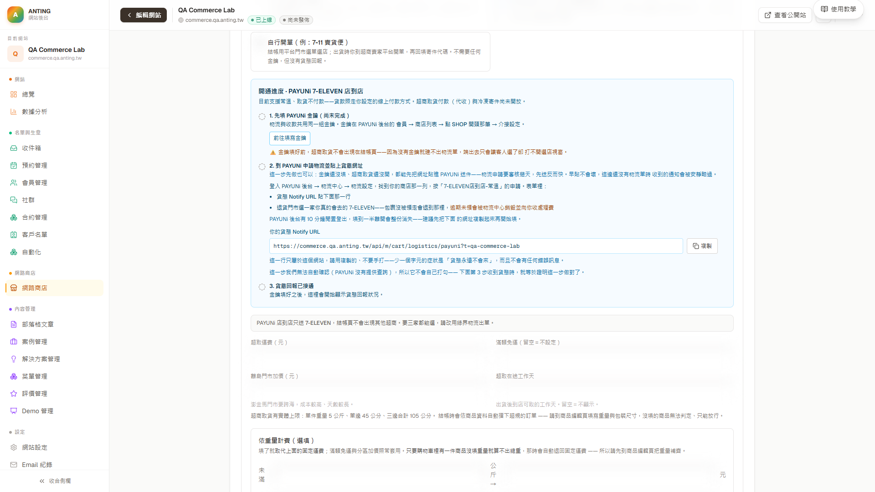The height and width of the screenshot is (492, 875).
Task: Click 前往填寫金鑰 button
Action: (x=290, y=138)
